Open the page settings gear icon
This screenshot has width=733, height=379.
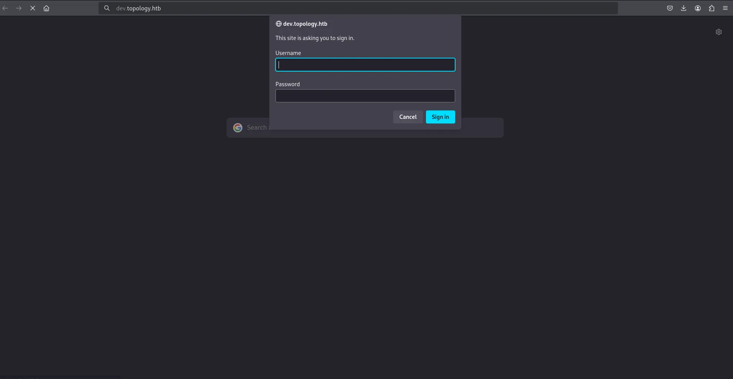719,32
